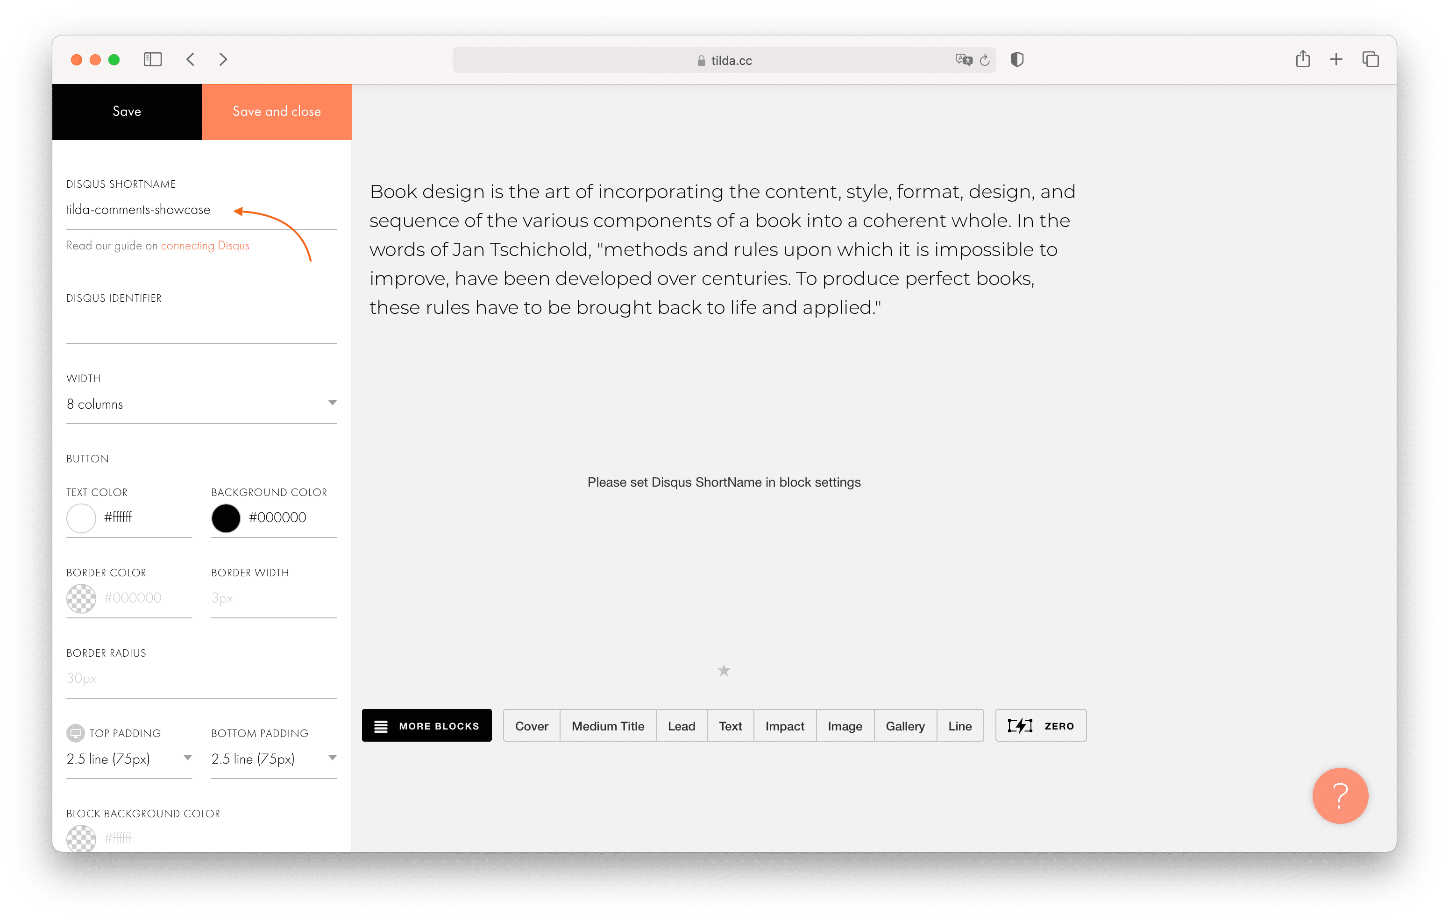This screenshot has width=1449, height=921.
Task: Click the Share icon in Safari toolbar
Action: 1303,59
